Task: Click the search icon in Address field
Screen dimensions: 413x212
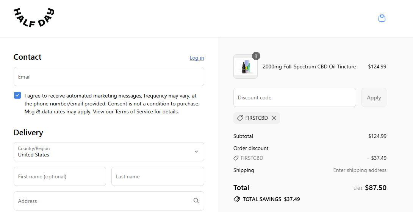Action: [196, 201]
